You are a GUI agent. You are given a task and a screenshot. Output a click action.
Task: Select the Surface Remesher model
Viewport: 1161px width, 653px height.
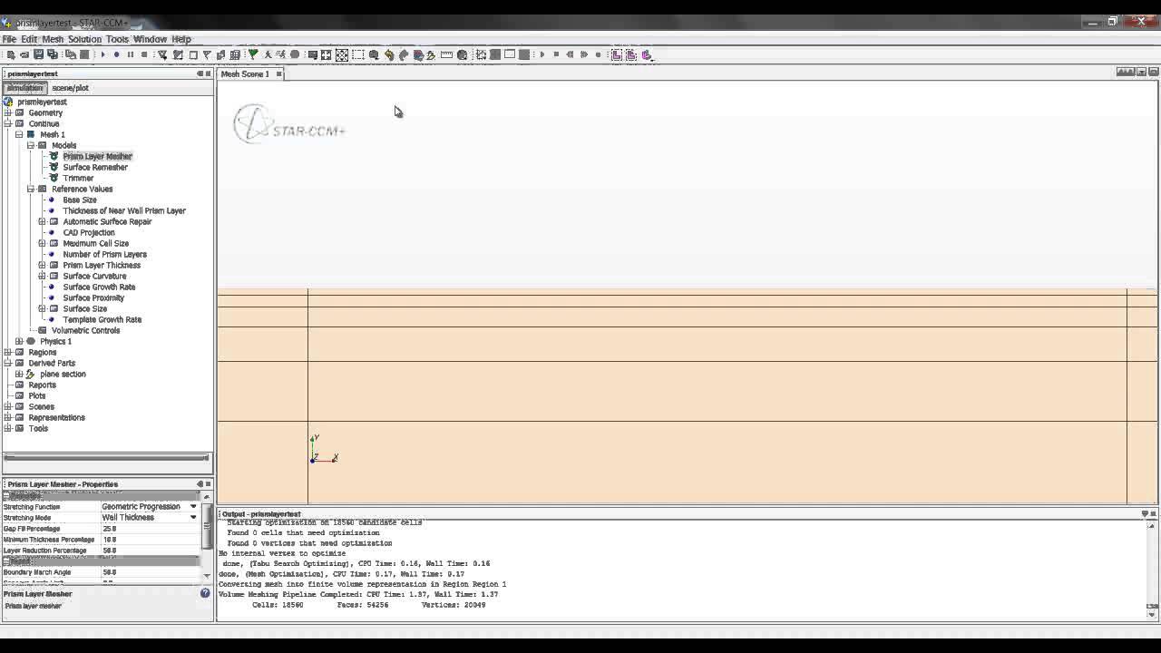95,167
